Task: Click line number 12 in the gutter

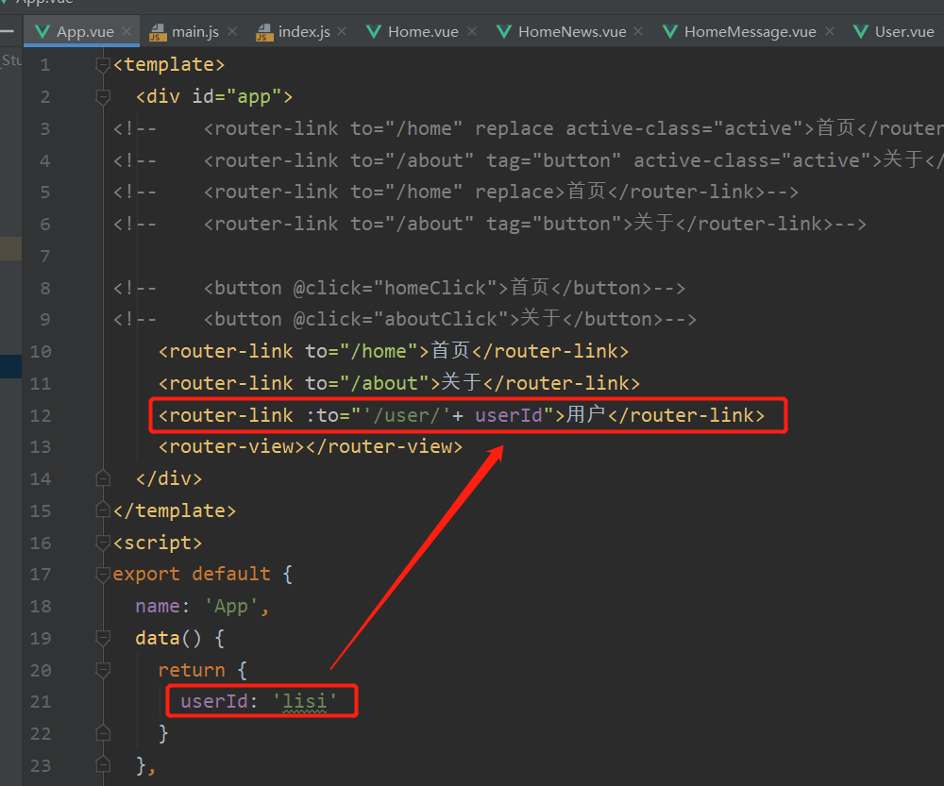Action: point(41,415)
